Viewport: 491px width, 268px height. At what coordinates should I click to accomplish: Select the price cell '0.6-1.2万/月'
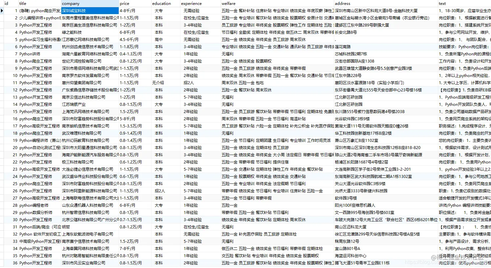tap(135, 162)
